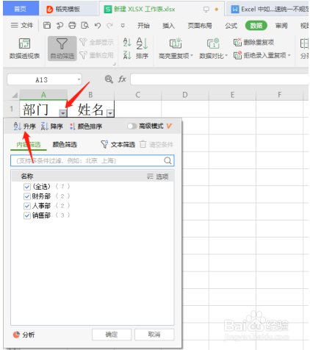The width and height of the screenshot is (310, 350).
Task: Open the 排序 custom sort tool
Action: coord(143,49)
